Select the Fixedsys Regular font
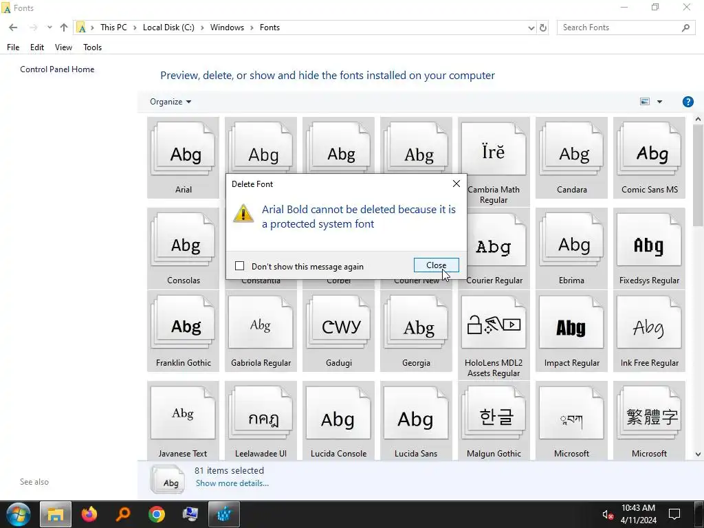 [649, 248]
